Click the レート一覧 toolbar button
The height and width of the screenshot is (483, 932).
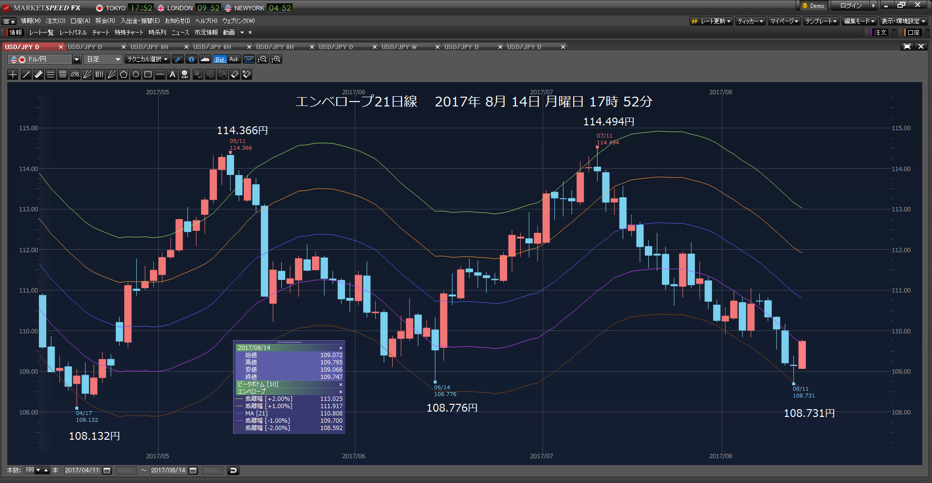click(41, 33)
